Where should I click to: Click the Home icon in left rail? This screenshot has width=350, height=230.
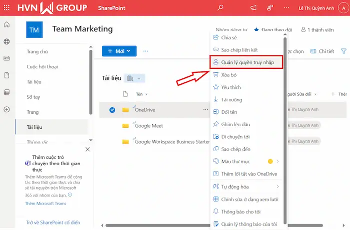tap(6, 25)
